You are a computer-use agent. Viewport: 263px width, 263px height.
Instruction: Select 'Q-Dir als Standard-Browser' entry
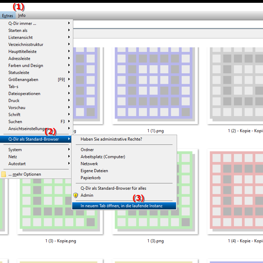36,139
